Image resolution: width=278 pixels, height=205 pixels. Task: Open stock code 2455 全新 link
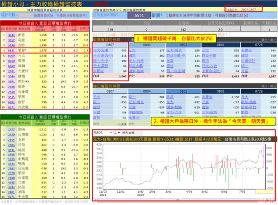(x=11, y=140)
